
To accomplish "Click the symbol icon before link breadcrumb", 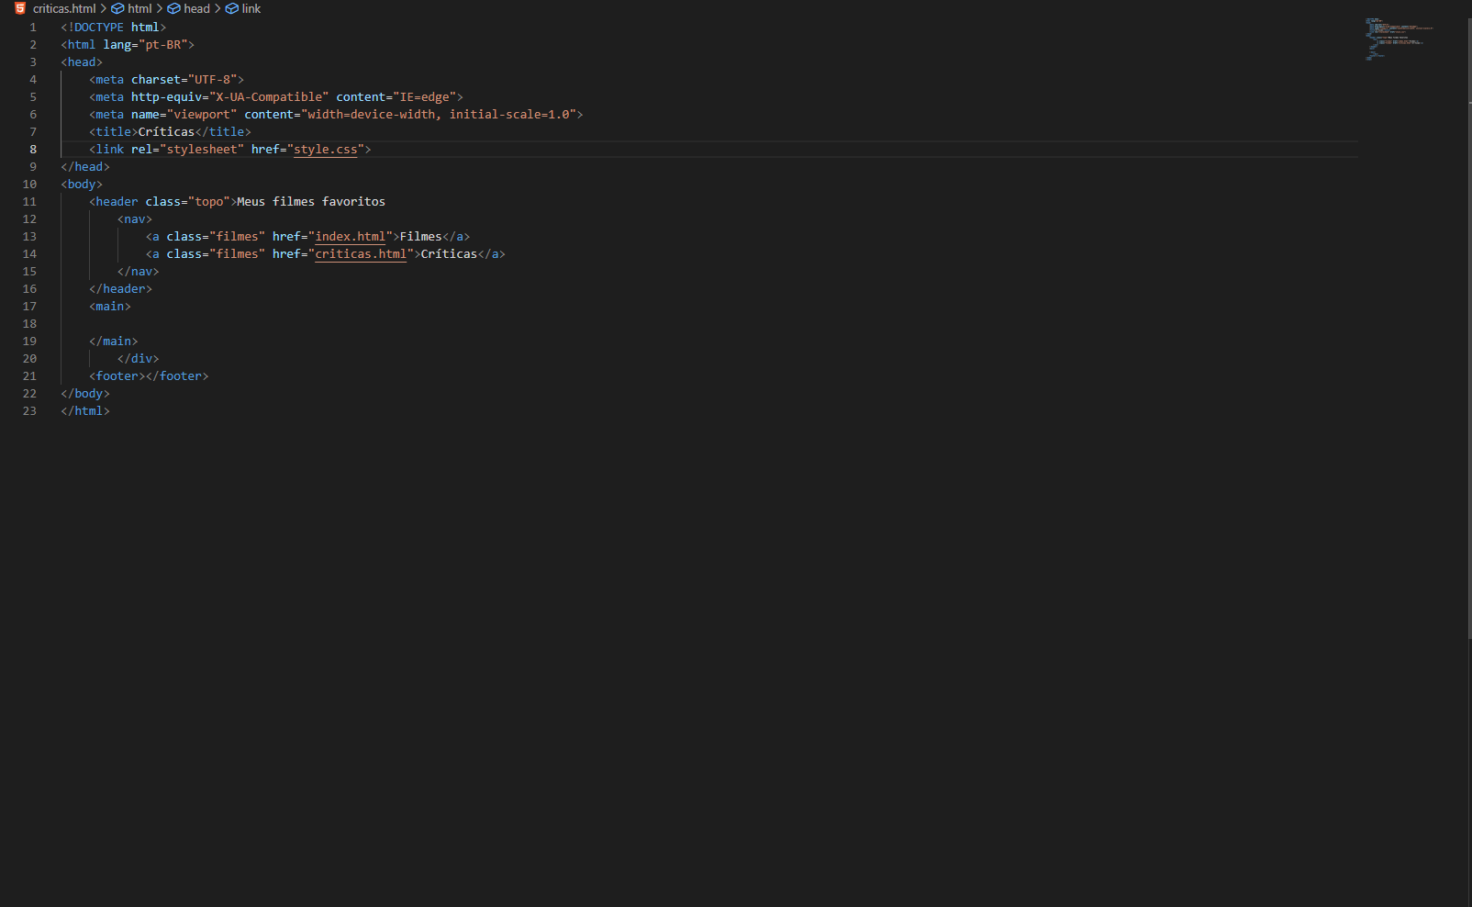I will coord(232,8).
